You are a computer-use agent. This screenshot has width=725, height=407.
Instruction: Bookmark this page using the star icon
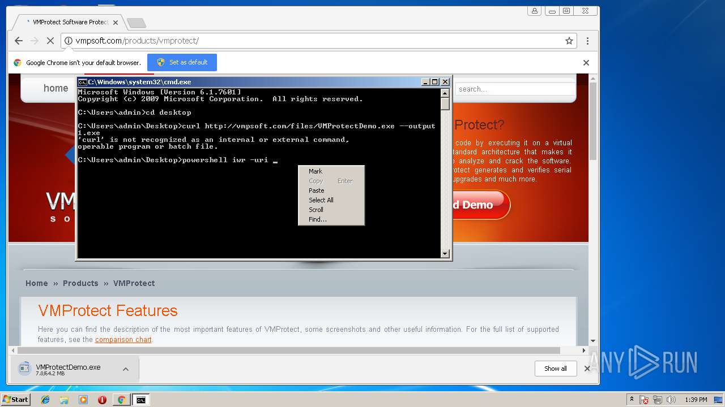[569, 41]
